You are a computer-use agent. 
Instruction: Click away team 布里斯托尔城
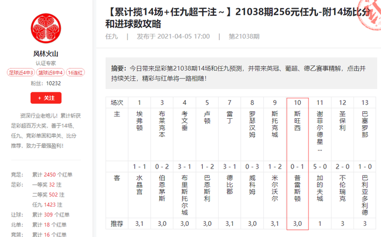[185, 195]
